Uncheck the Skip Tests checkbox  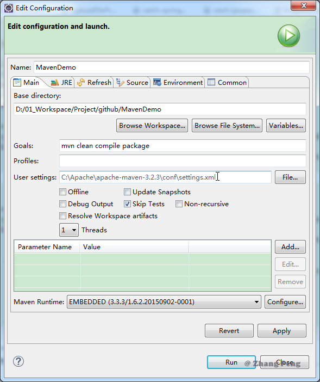pyautogui.click(x=127, y=204)
